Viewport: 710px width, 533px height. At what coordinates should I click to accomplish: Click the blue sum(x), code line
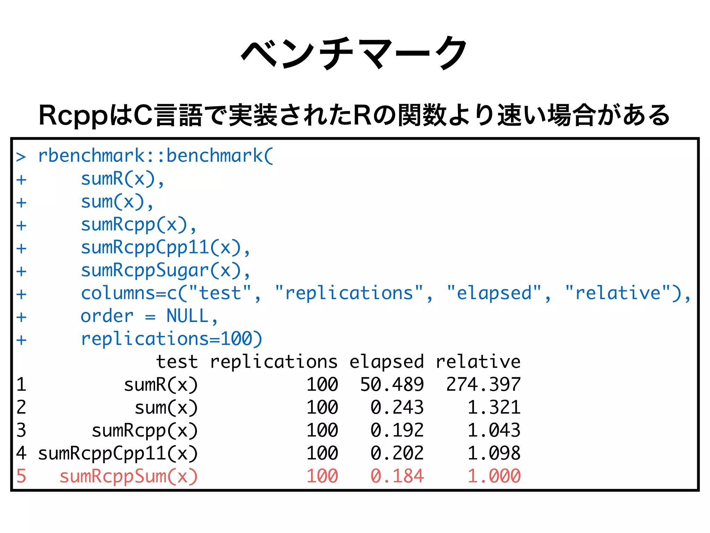pos(117,202)
